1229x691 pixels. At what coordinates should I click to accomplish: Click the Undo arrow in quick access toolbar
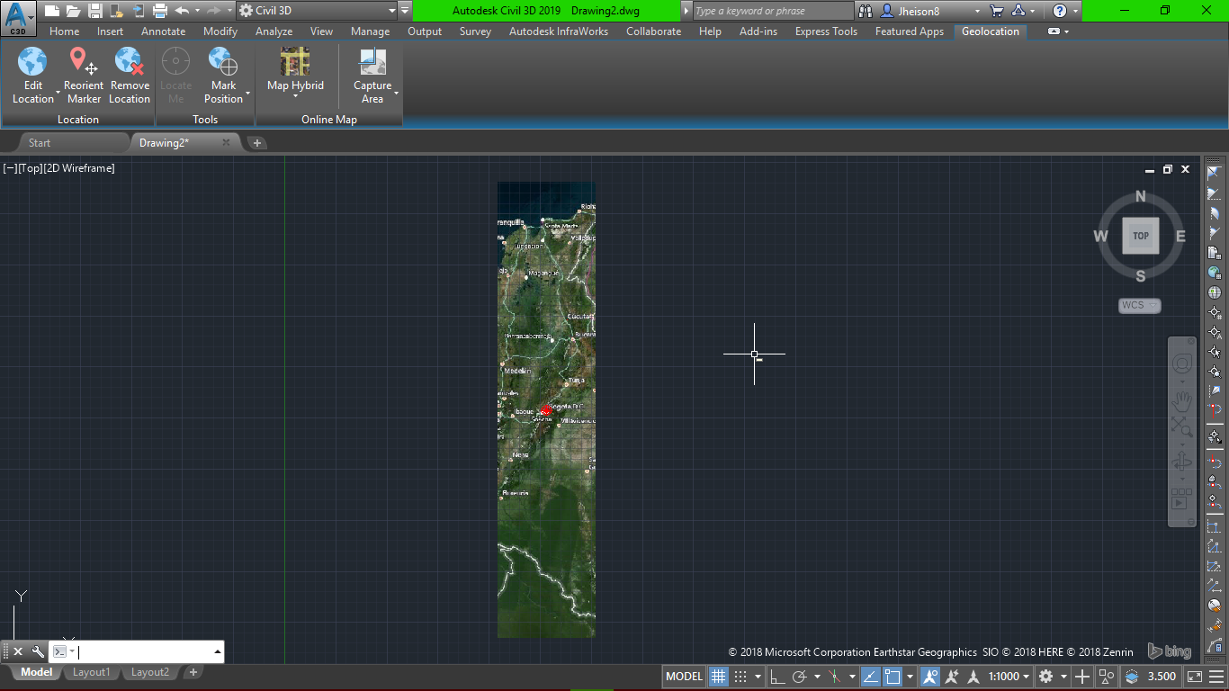pyautogui.click(x=182, y=11)
